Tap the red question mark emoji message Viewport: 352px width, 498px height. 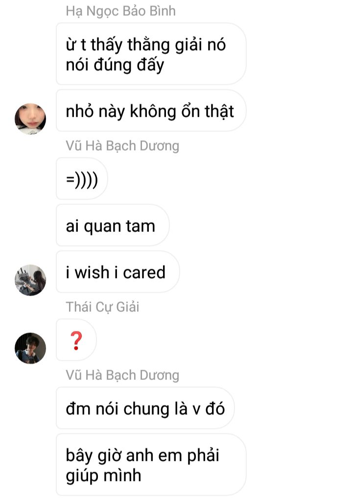coord(76,340)
